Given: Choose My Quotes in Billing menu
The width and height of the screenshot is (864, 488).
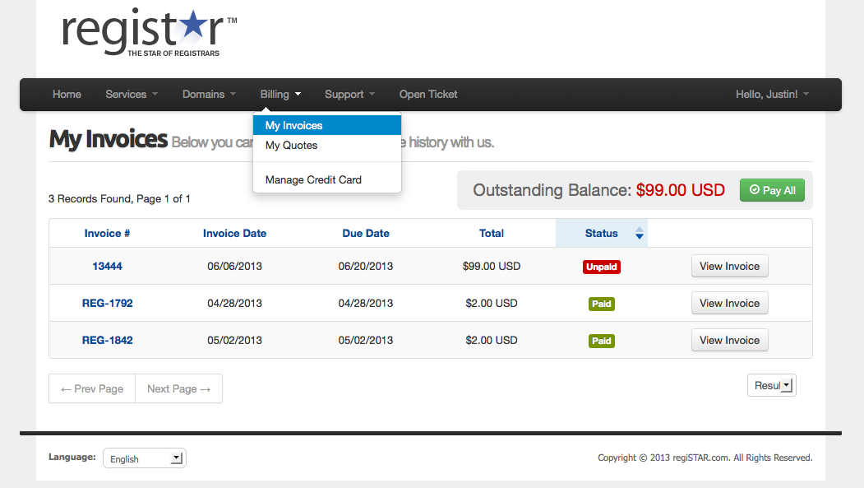Looking at the screenshot, I should tap(291, 146).
